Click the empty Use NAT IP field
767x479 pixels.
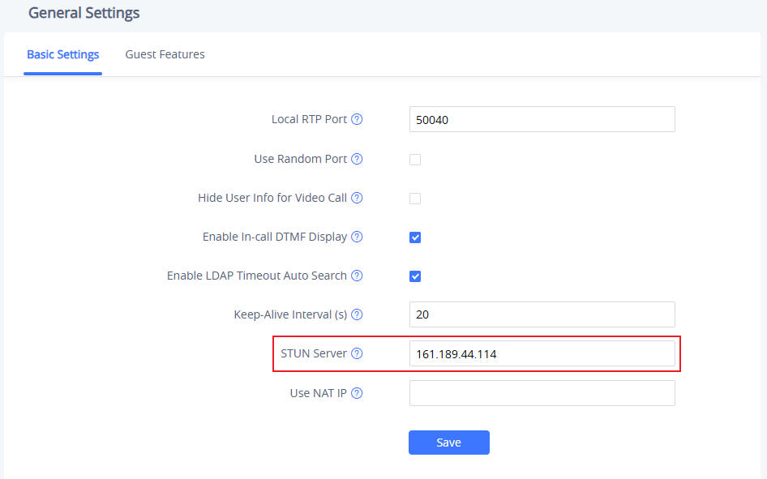click(x=542, y=393)
